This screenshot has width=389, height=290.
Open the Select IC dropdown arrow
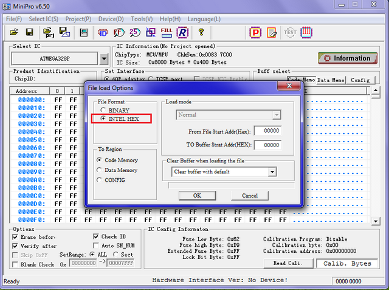coord(104,59)
